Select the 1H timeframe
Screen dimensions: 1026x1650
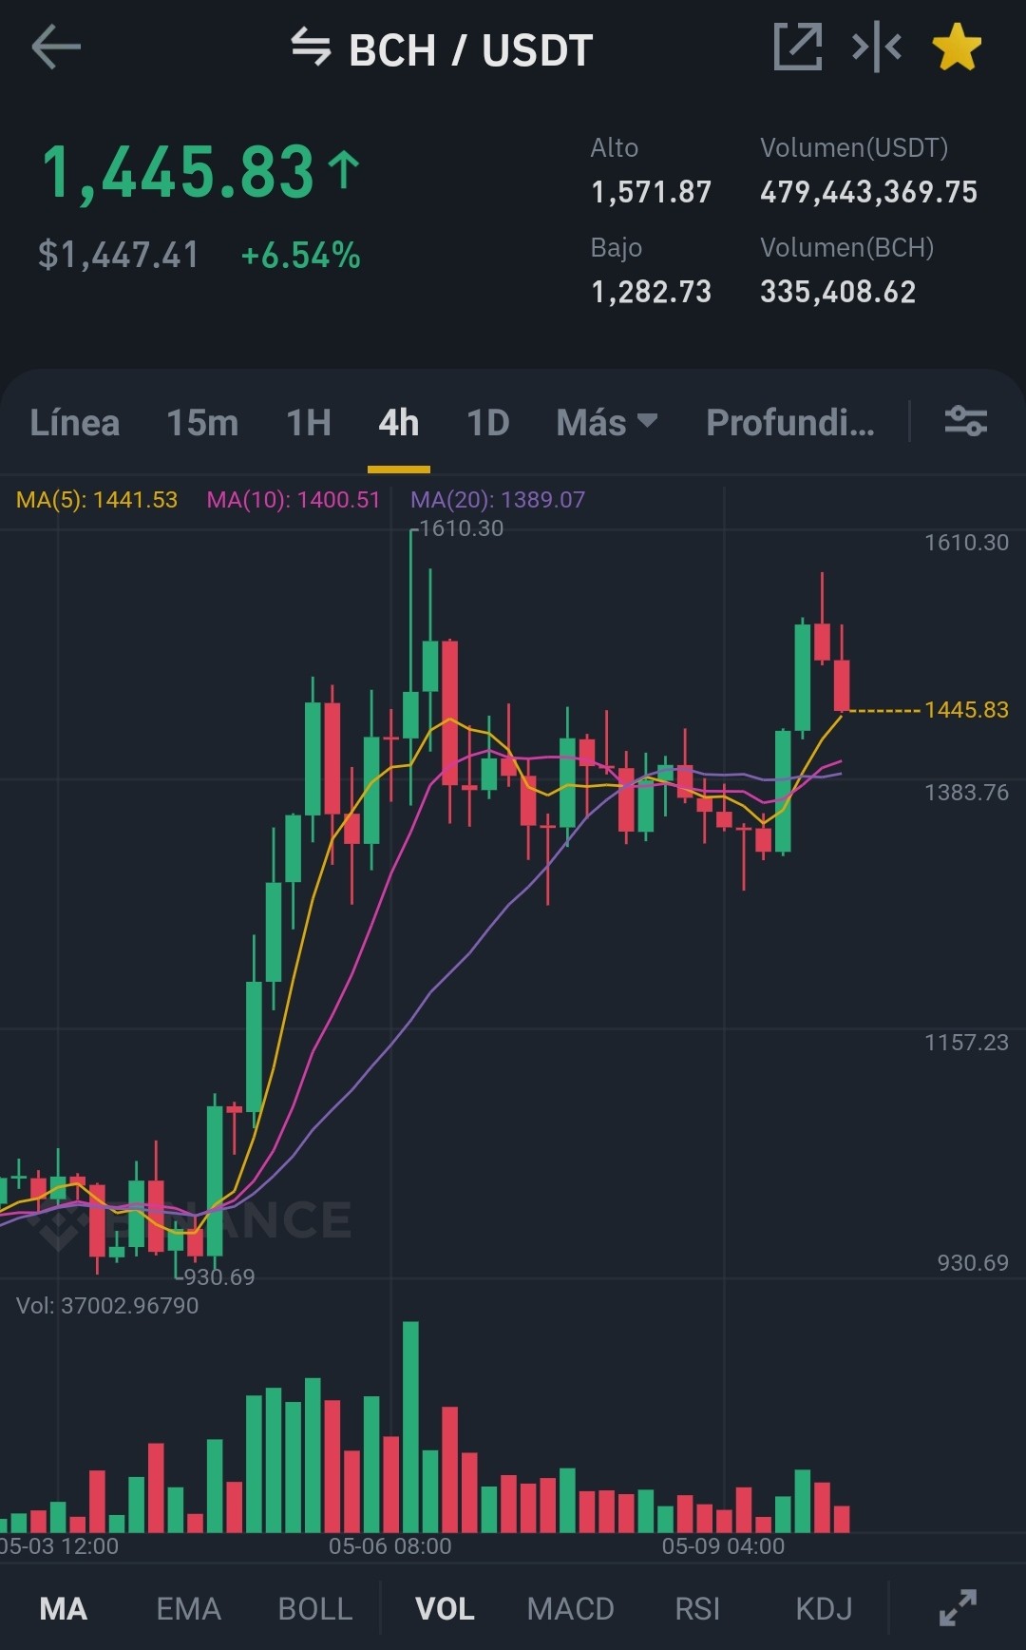pyautogui.click(x=309, y=422)
